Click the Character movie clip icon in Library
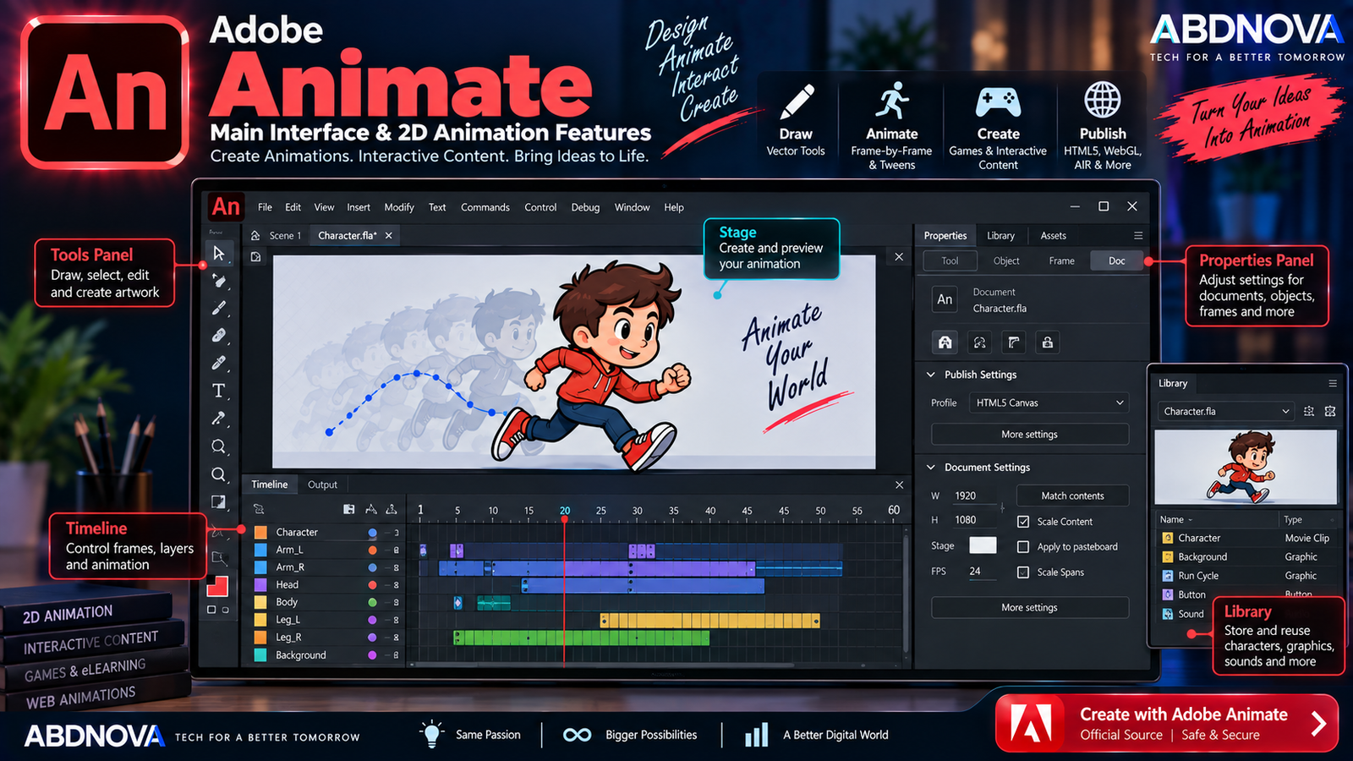1353x761 pixels. pyautogui.click(x=1168, y=538)
